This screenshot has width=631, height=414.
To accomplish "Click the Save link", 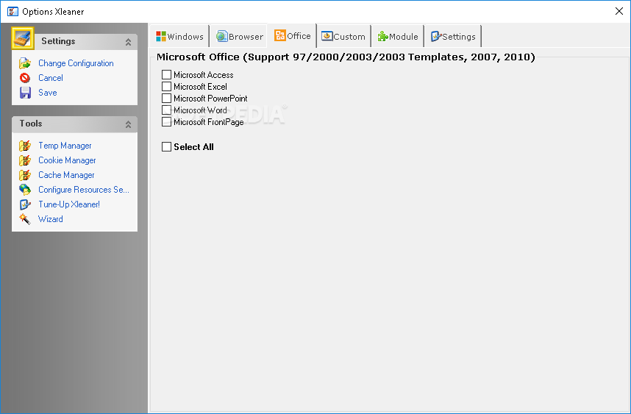I will click(48, 93).
